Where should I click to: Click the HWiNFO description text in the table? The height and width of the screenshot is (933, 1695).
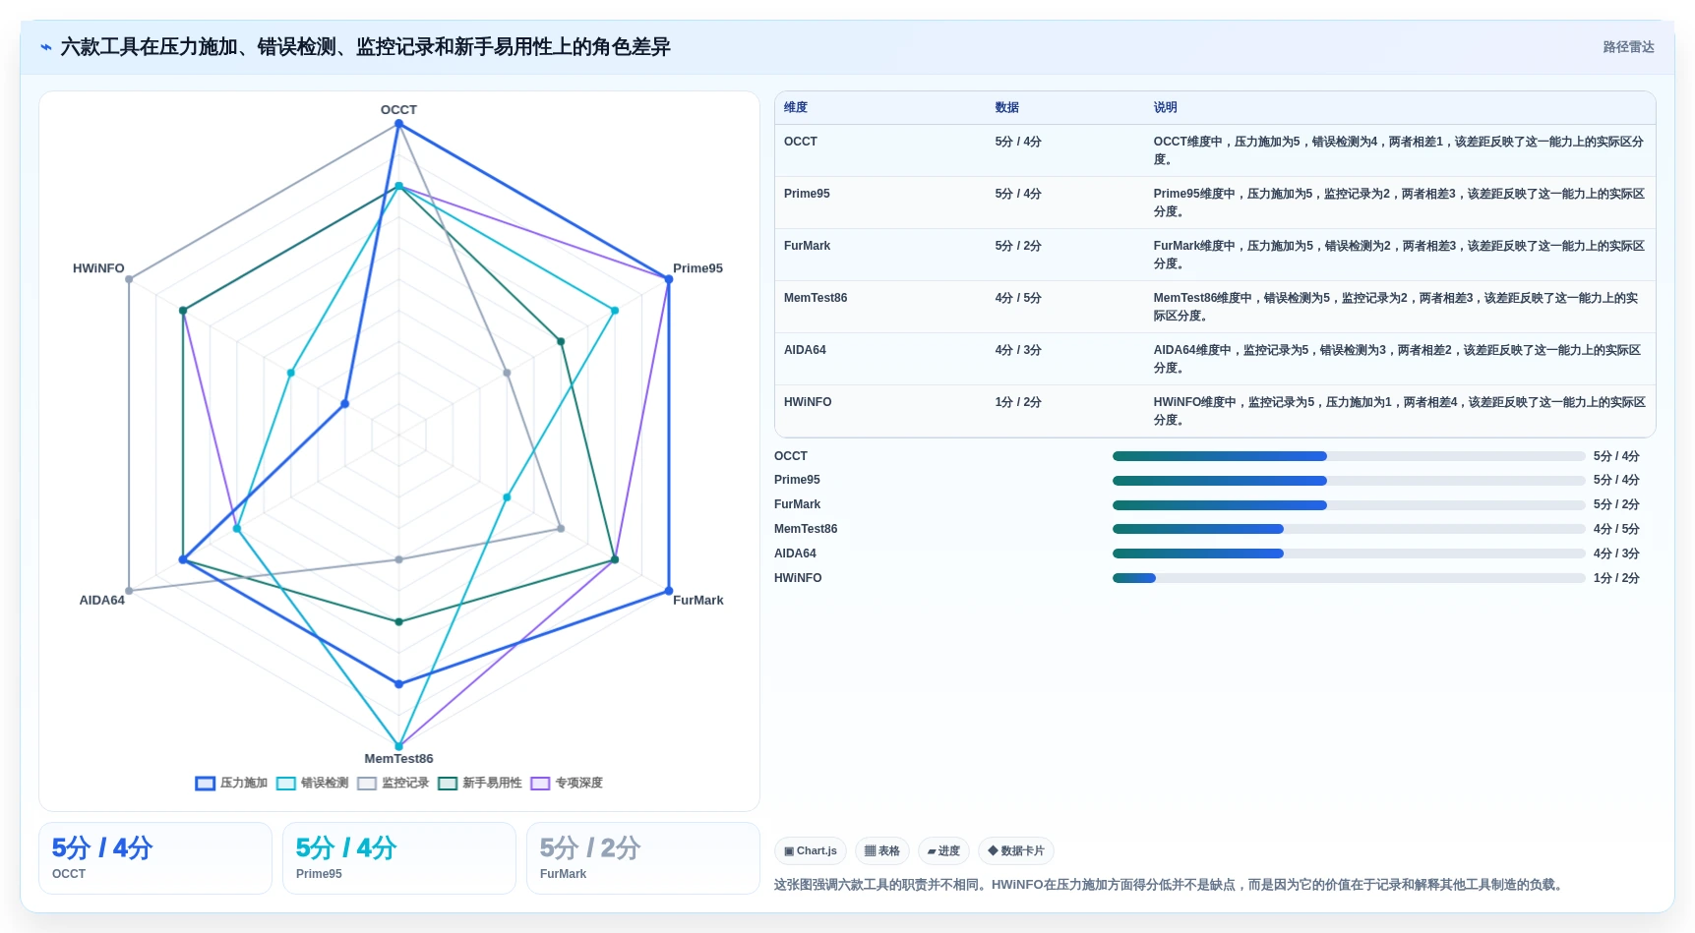point(1398,411)
